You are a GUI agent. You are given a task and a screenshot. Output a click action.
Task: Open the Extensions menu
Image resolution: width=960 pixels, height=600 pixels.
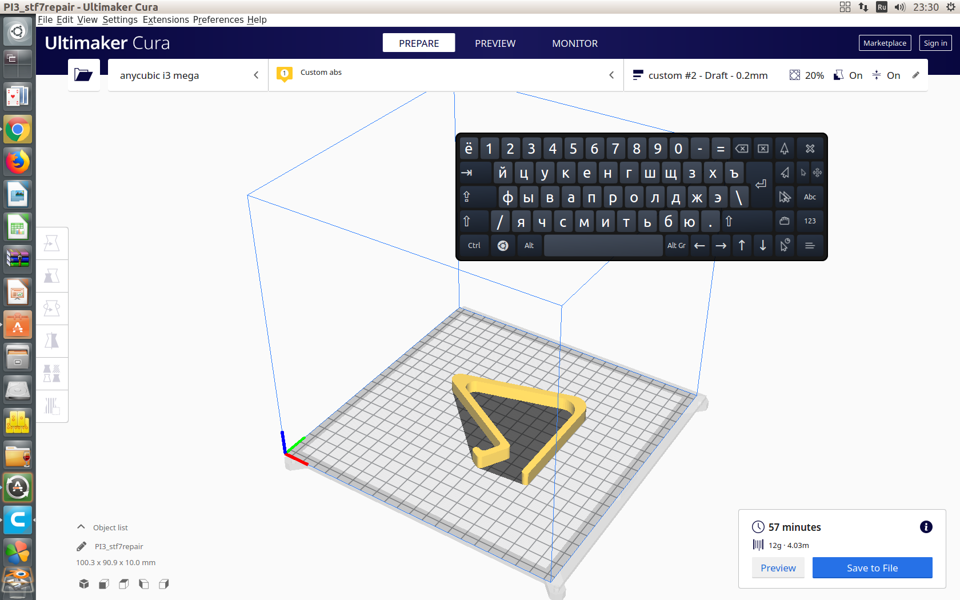pyautogui.click(x=166, y=19)
